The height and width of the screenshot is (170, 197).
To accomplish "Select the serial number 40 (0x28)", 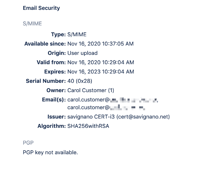I will tap(80, 81).
